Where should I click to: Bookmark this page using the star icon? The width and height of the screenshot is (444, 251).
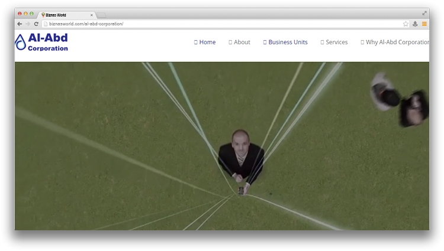406,24
